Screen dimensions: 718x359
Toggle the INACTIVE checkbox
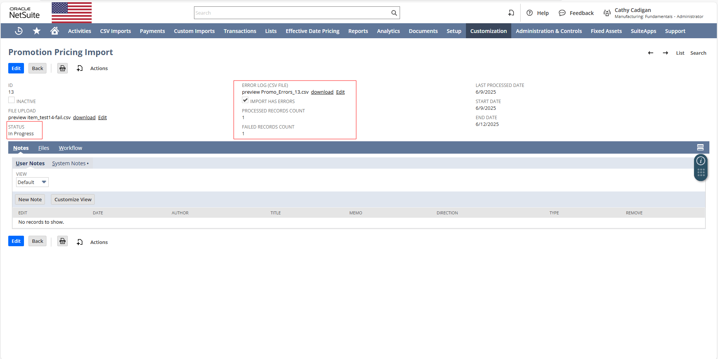click(11, 100)
